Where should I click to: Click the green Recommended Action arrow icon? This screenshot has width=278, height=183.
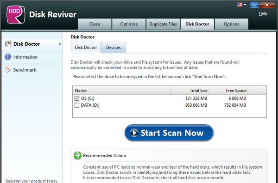point(77,155)
